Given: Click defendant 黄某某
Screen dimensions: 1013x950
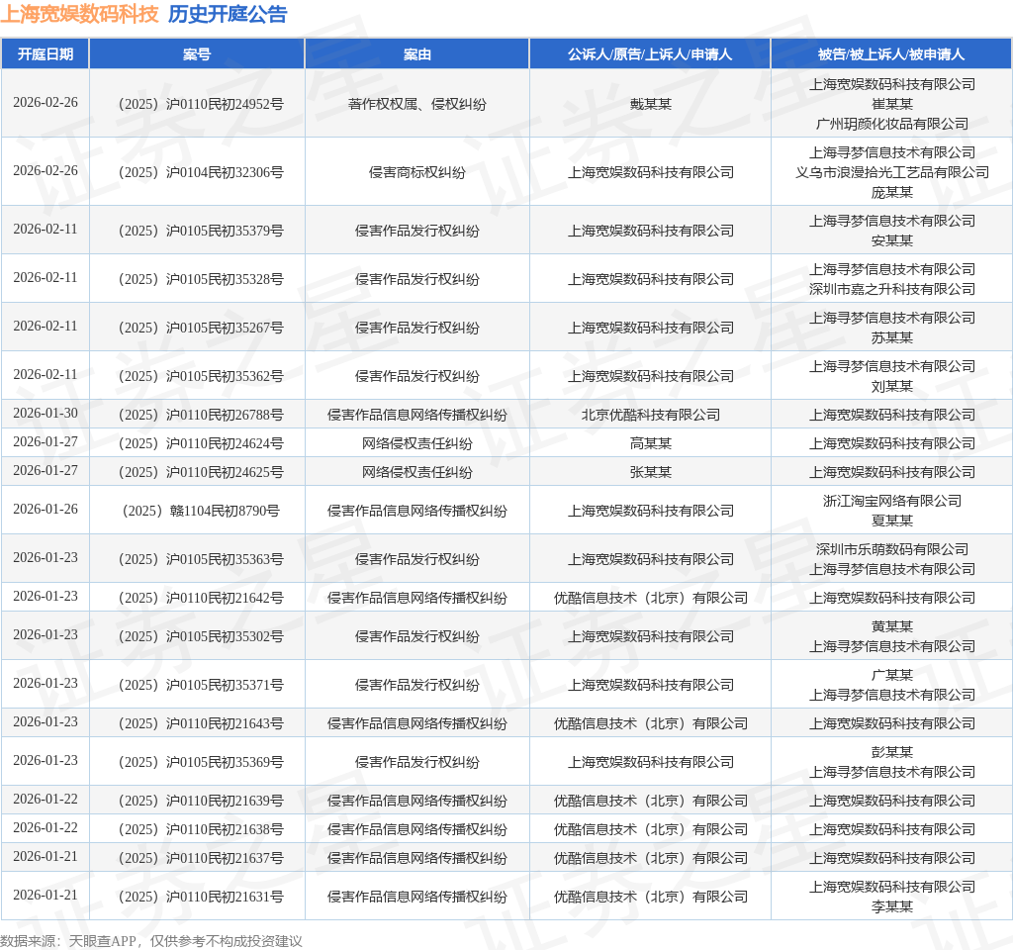Looking at the screenshot, I should pos(892,626).
